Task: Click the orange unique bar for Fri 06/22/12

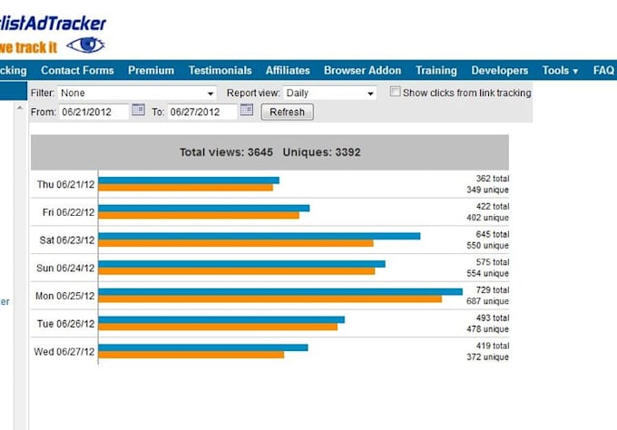Action: [x=199, y=216]
